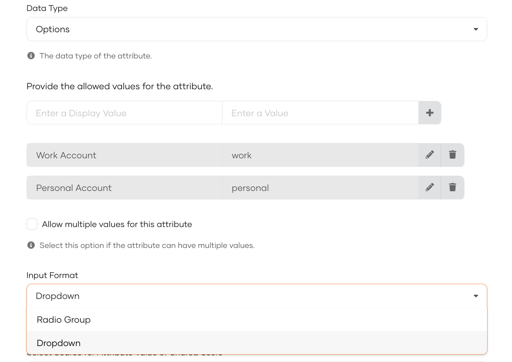Click info icon beside data type description
Image resolution: width=512 pixels, height=362 pixels.
31,56
